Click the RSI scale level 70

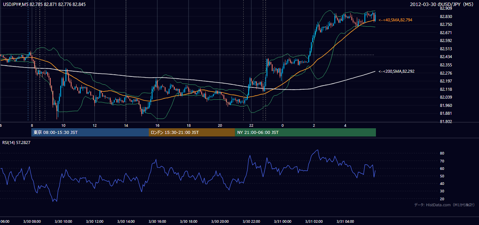click(x=442, y=161)
